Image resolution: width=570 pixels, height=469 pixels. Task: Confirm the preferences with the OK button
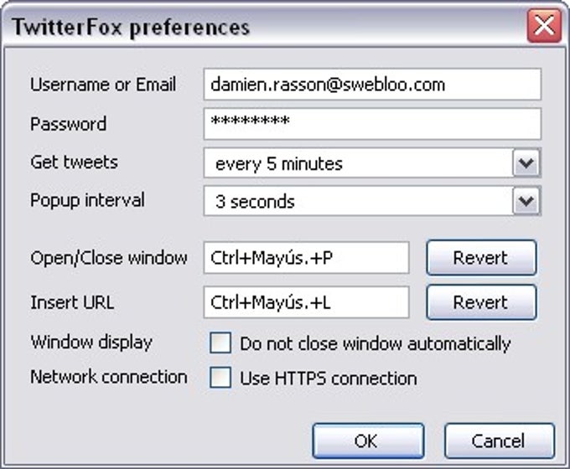[x=368, y=441]
